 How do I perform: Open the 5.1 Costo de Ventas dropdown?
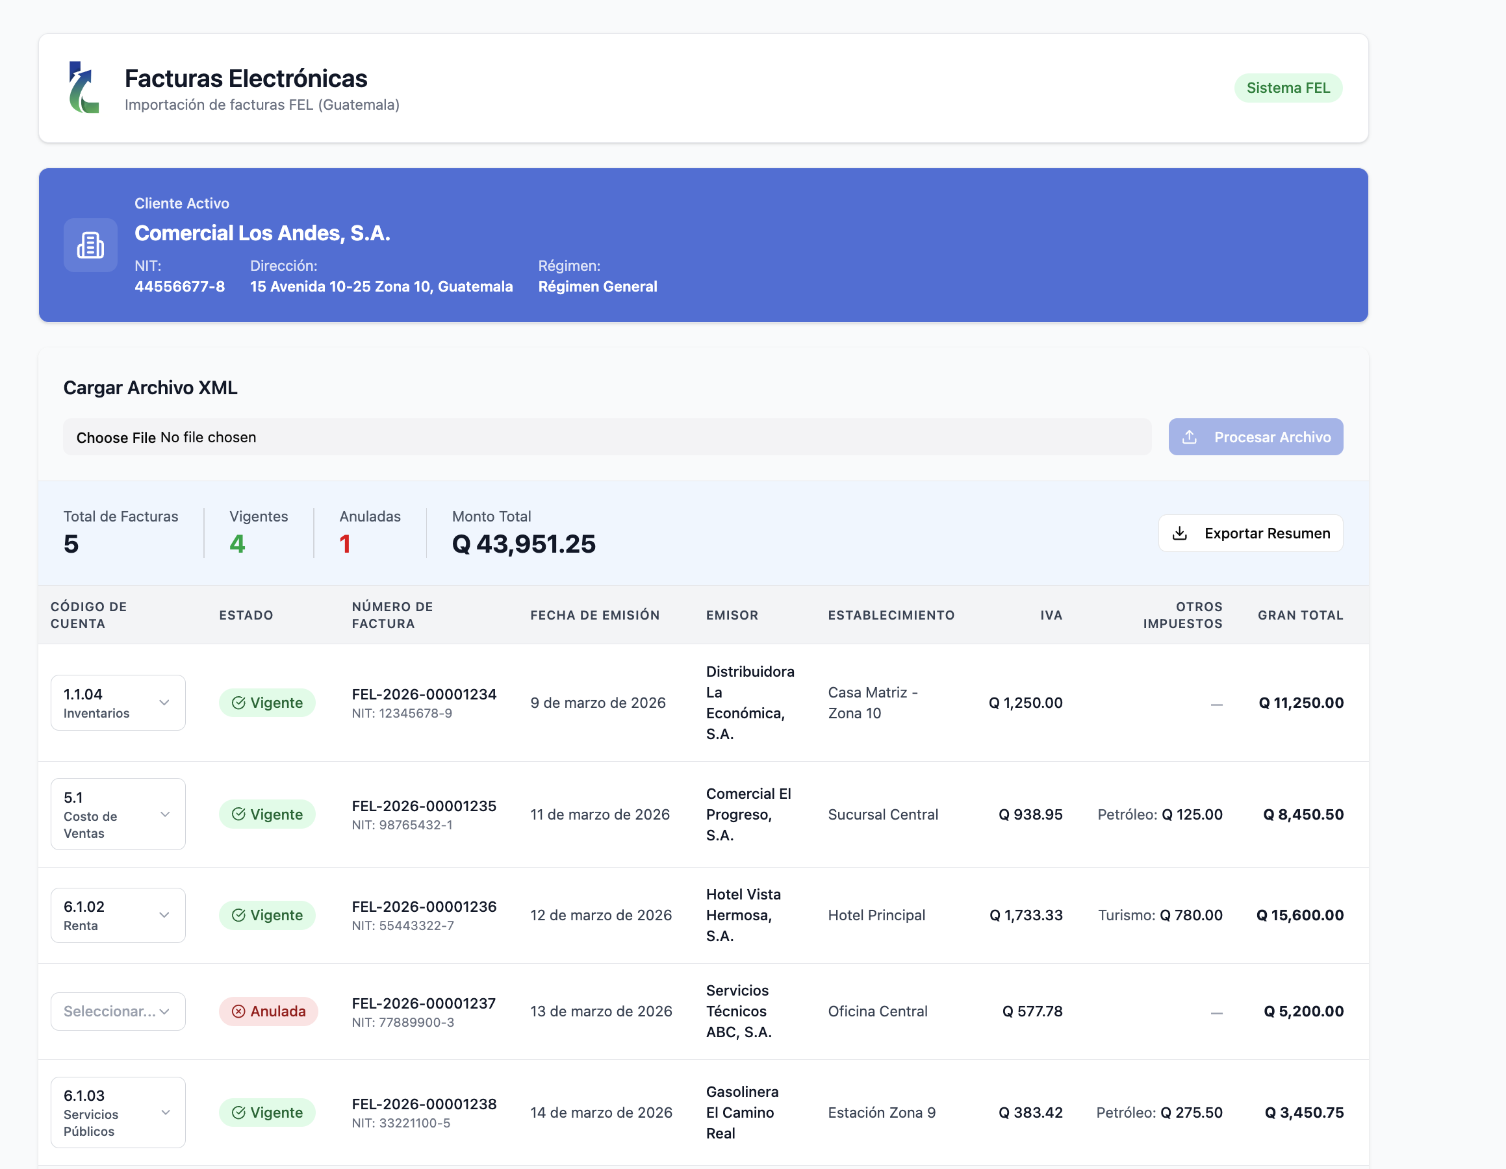pyautogui.click(x=118, y=814)
